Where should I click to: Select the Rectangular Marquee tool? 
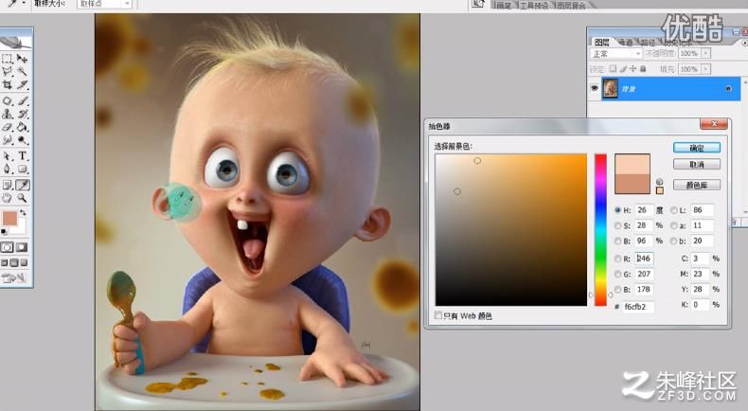(8, 58)
